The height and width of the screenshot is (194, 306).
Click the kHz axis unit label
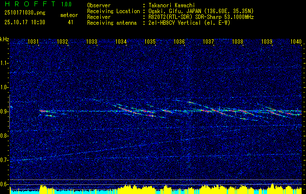click(4, 39)
